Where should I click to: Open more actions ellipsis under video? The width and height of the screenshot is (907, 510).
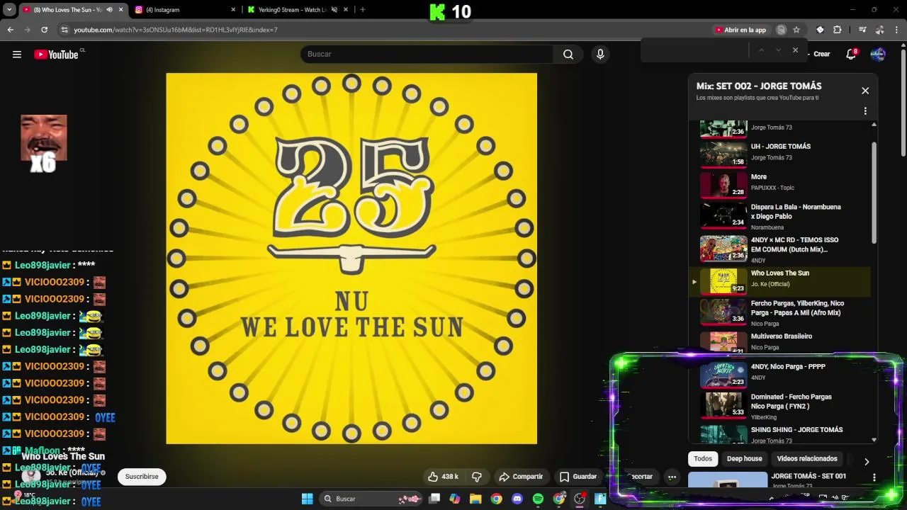pyautogui.click(x=672, y=477)
